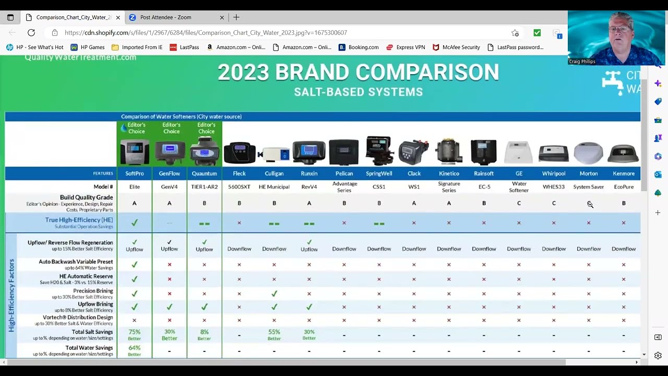Open the tab actions menu icon
This screenshot has width=668, height=376.
(10, 17)
